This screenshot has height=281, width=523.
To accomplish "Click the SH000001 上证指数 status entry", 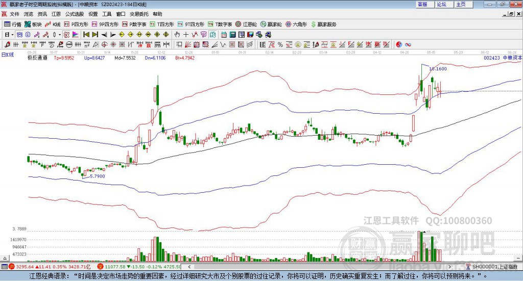I will (x=495, y=267).
